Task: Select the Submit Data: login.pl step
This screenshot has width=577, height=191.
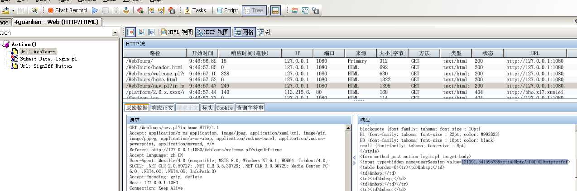Action: point(48,59)
